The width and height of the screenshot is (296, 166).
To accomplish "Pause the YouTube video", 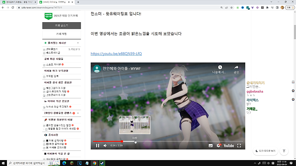I will pos(98,146).
